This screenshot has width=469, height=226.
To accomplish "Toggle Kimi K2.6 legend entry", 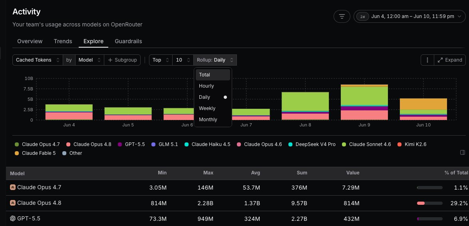I will point(412,144).
